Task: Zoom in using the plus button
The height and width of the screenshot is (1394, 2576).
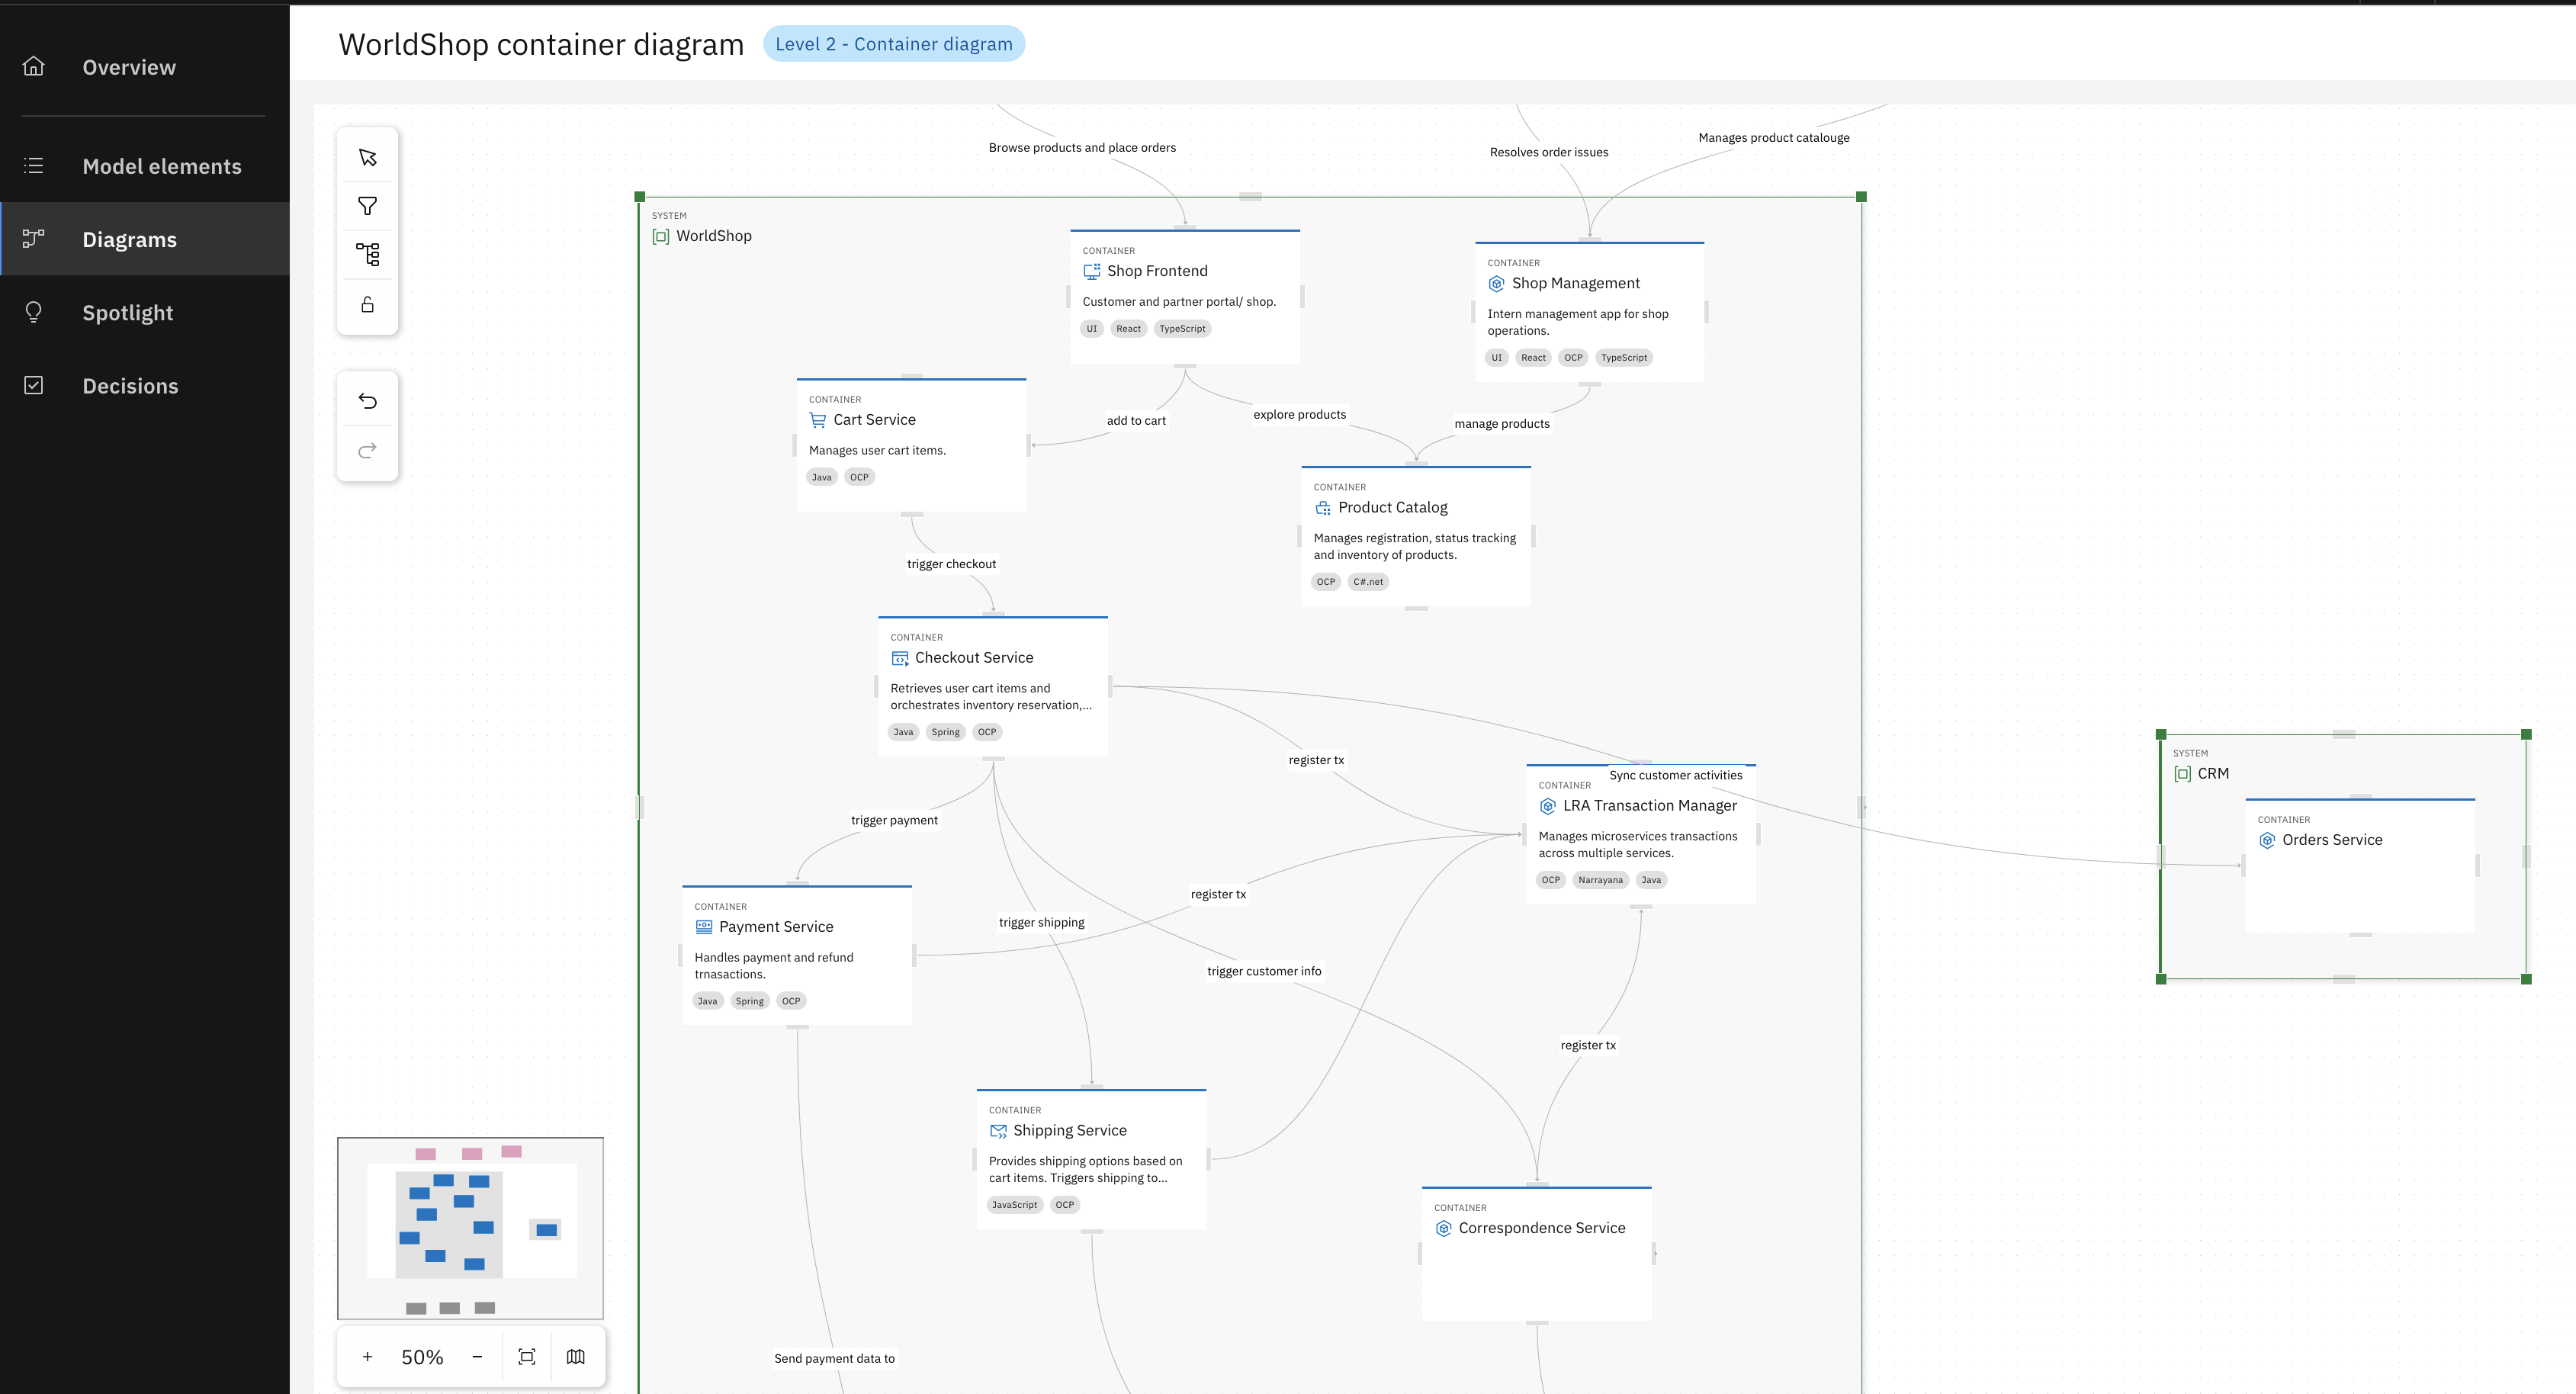Action: pyautogui.click(x=367, y=1356)
